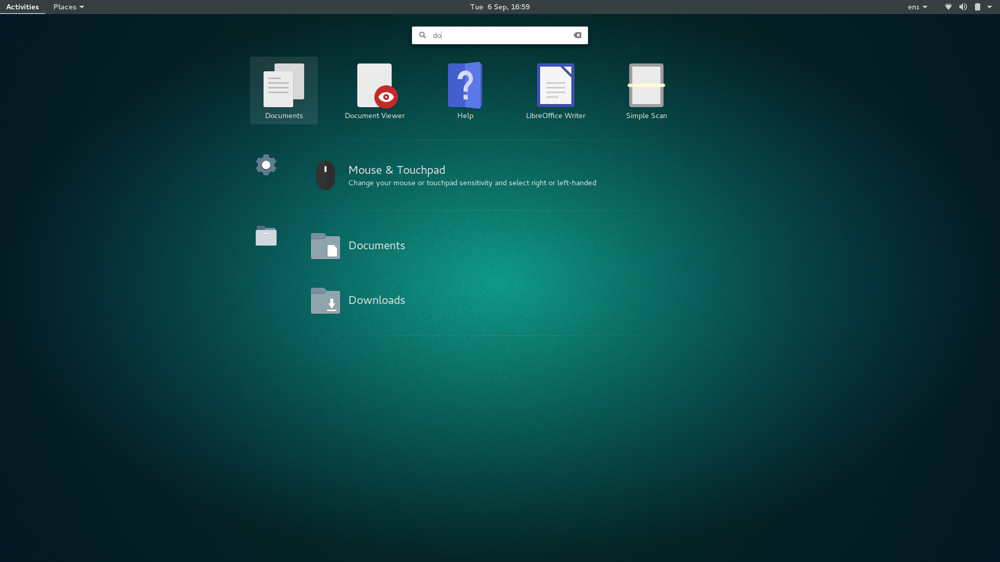Open the Mouse & Touchpad settings result
This screenshot has width=1000, height=562.
500,175
